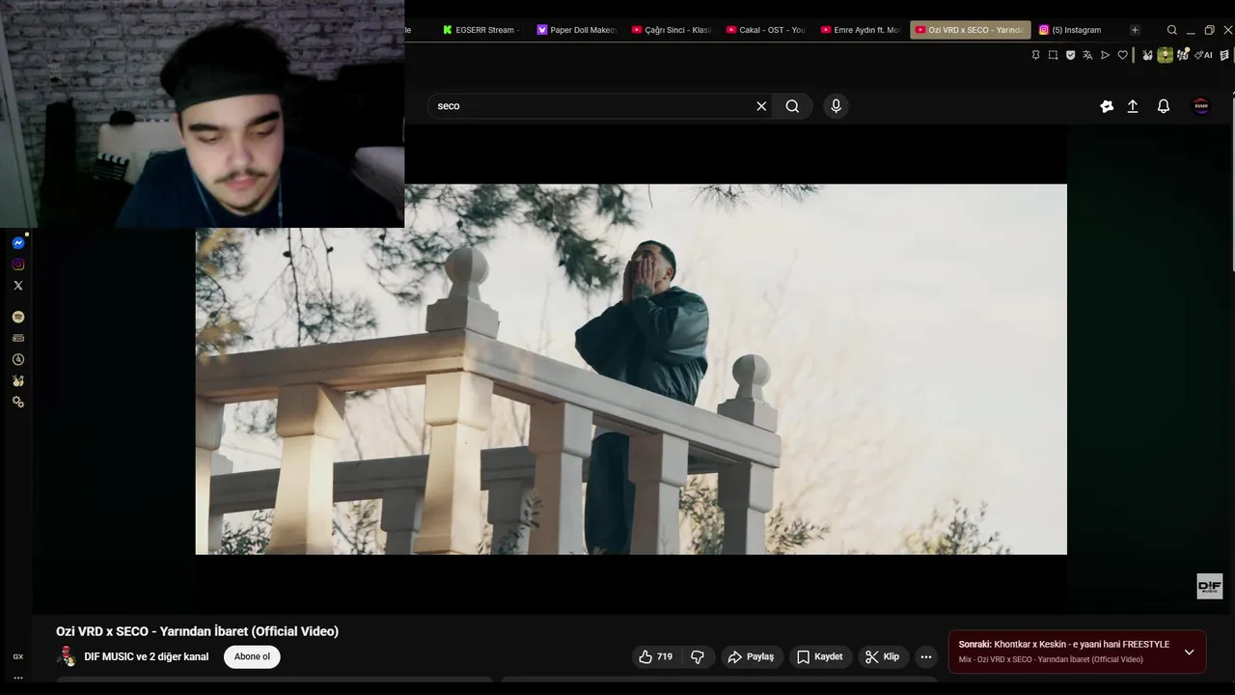This screenshot has height=695, width=1235.
Task: Open more actions three-dot menu
Action: (926, 656)
